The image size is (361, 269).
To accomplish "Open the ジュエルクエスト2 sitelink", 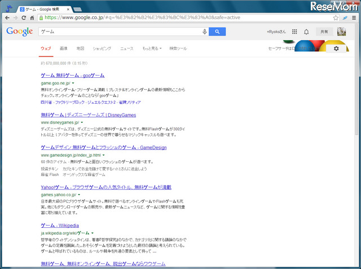I will [x=102, y=102].
